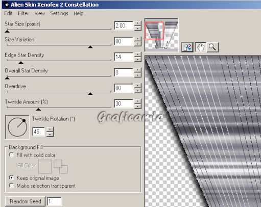Click the Overdrive slider handle
Image resolution: width=261 pixels, height=207 pixels.
(90, 94)
